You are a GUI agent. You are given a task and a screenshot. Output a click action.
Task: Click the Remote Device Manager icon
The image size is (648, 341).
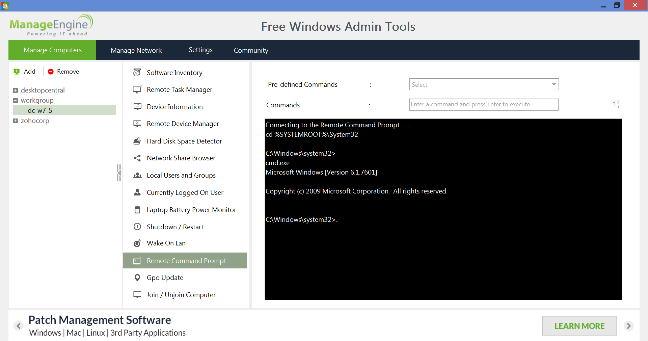(137, 124)
